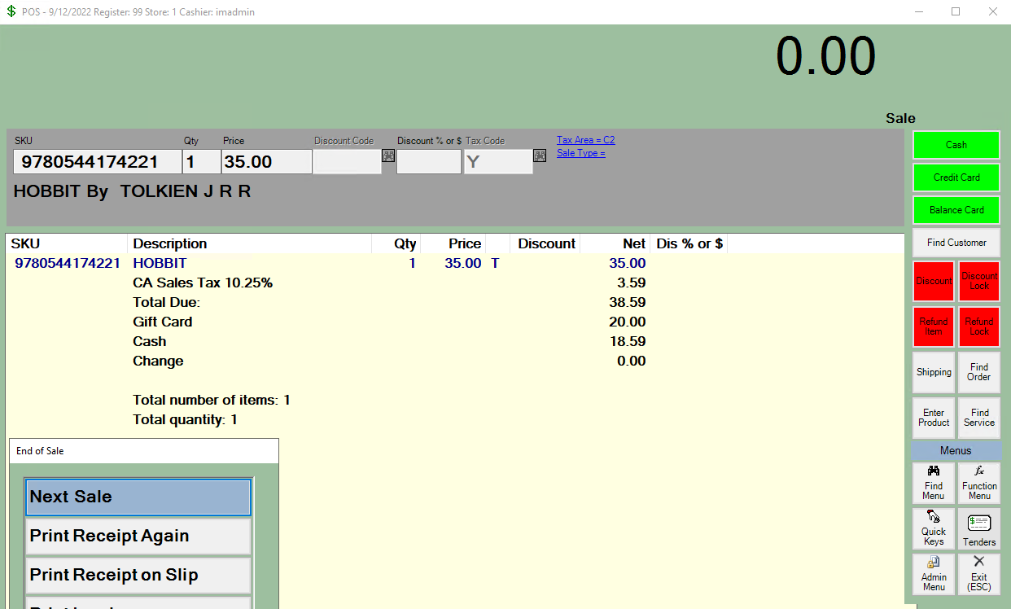Close the POS window
The height and width of the screenshot is (609, 1011).
(992, 11)
